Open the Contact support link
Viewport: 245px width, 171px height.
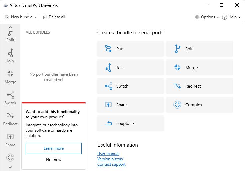pos(112,164)
